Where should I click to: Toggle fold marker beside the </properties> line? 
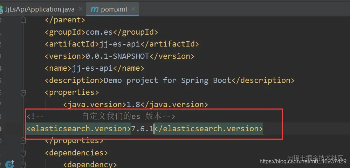[23, 141]
